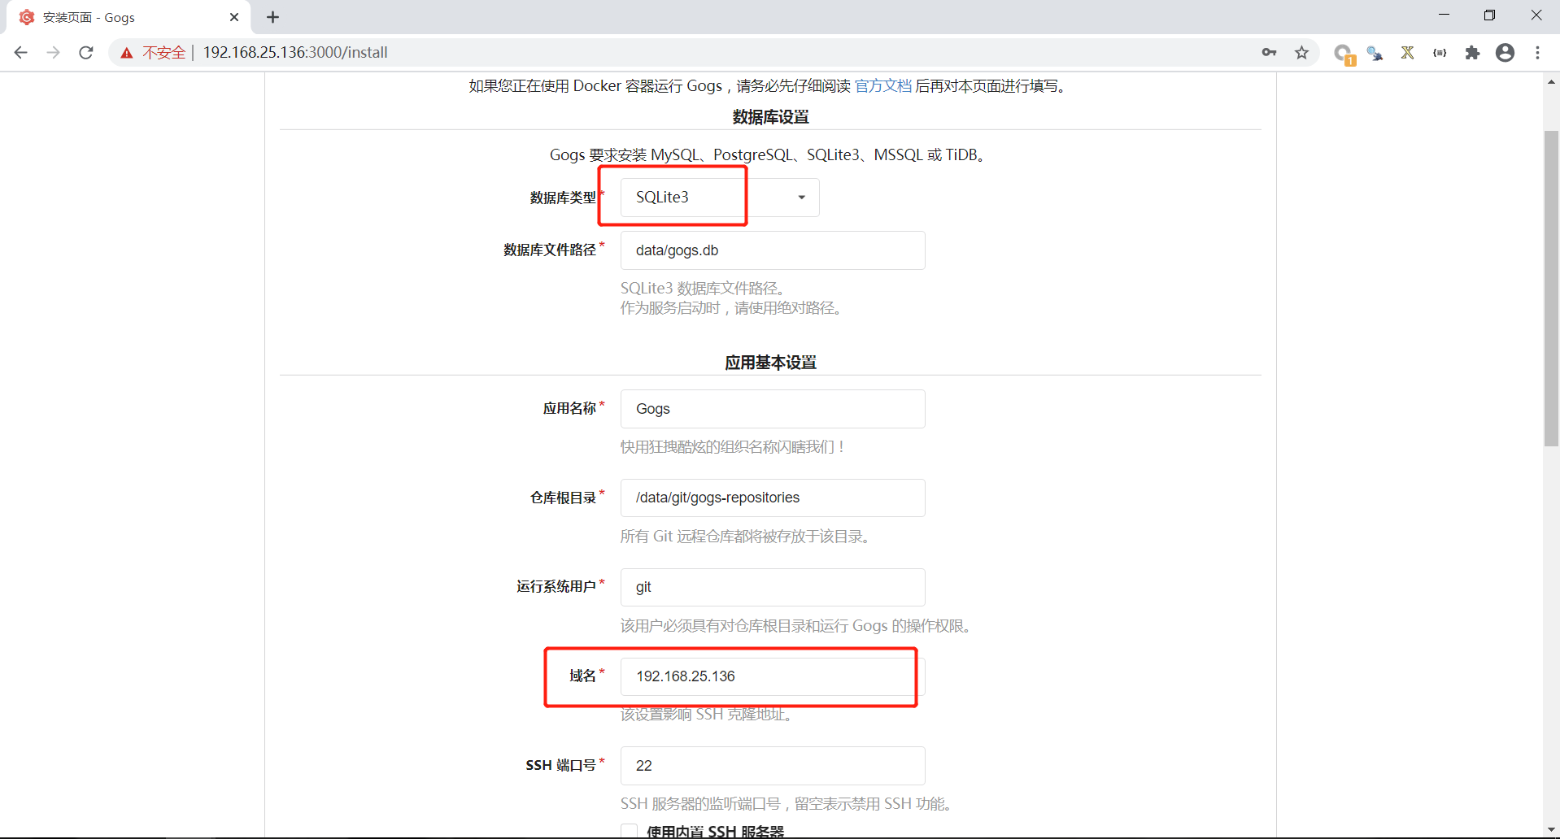Click the 运行系统用户 input field

pos(773,587)
